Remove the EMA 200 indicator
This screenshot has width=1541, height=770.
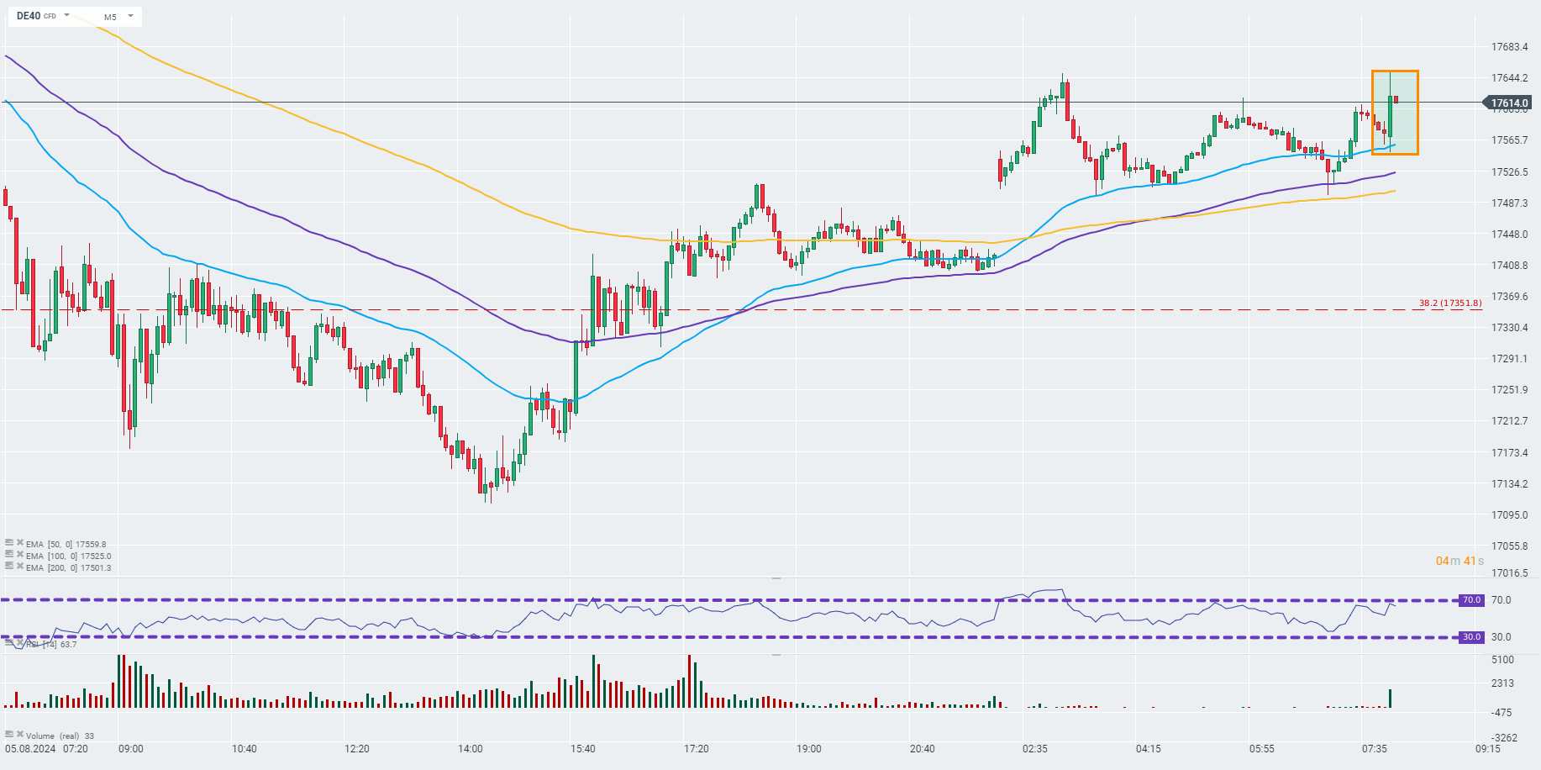20,567
